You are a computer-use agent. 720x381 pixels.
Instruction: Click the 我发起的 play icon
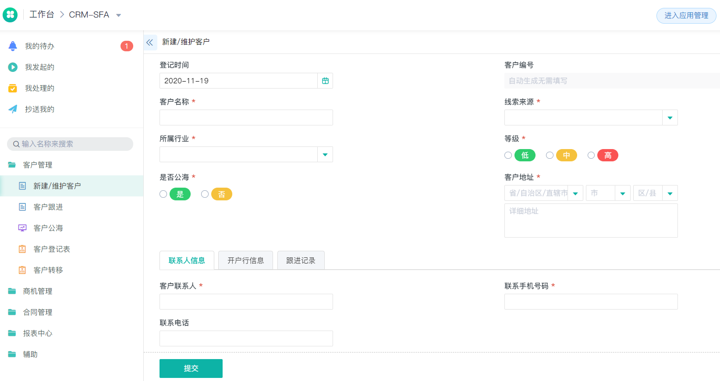13,67
